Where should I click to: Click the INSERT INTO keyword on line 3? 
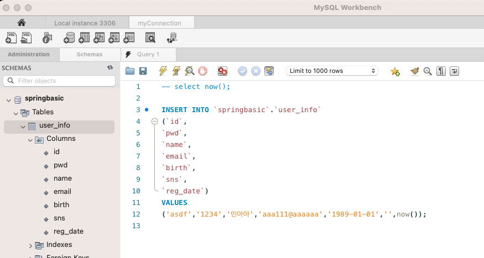185,110
